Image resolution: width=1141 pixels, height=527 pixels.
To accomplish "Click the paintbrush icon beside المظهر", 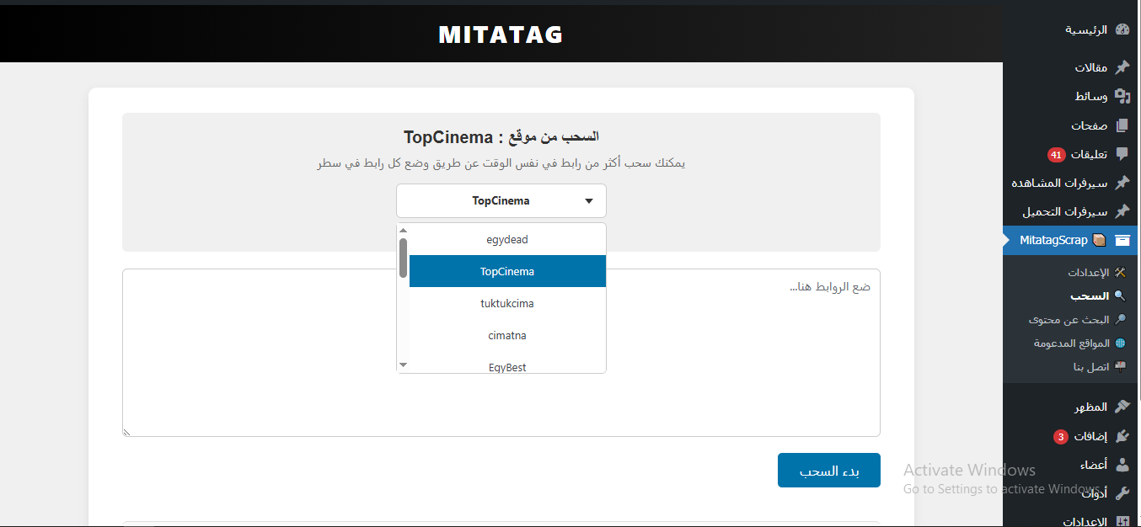I will [x=1122, y=407].
